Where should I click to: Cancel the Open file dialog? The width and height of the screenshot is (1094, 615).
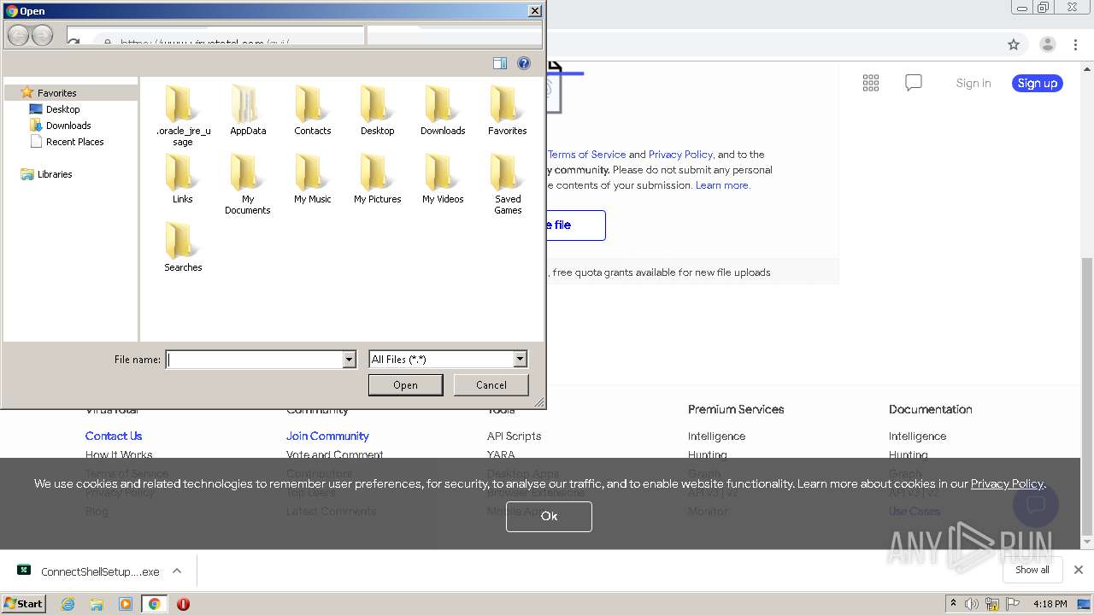coord(491,385)
